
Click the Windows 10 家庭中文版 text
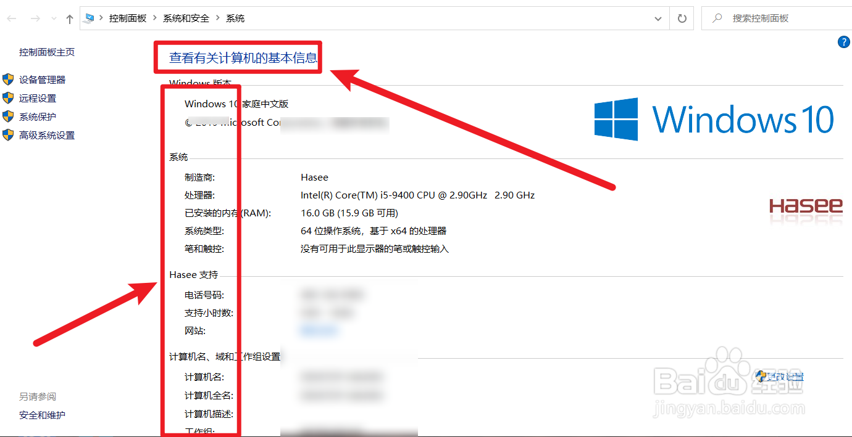point(236,104)
